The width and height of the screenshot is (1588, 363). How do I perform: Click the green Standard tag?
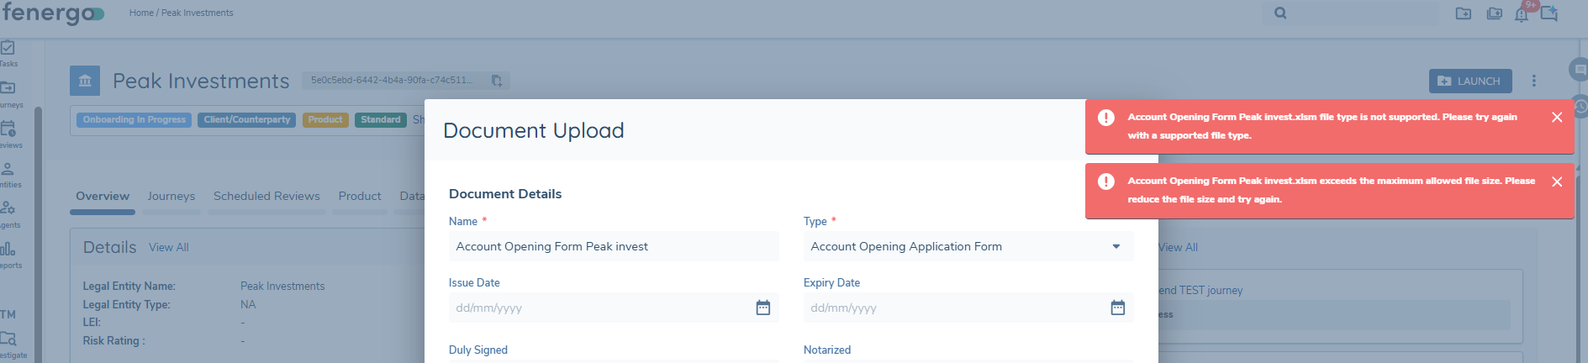tap(381, 120)
